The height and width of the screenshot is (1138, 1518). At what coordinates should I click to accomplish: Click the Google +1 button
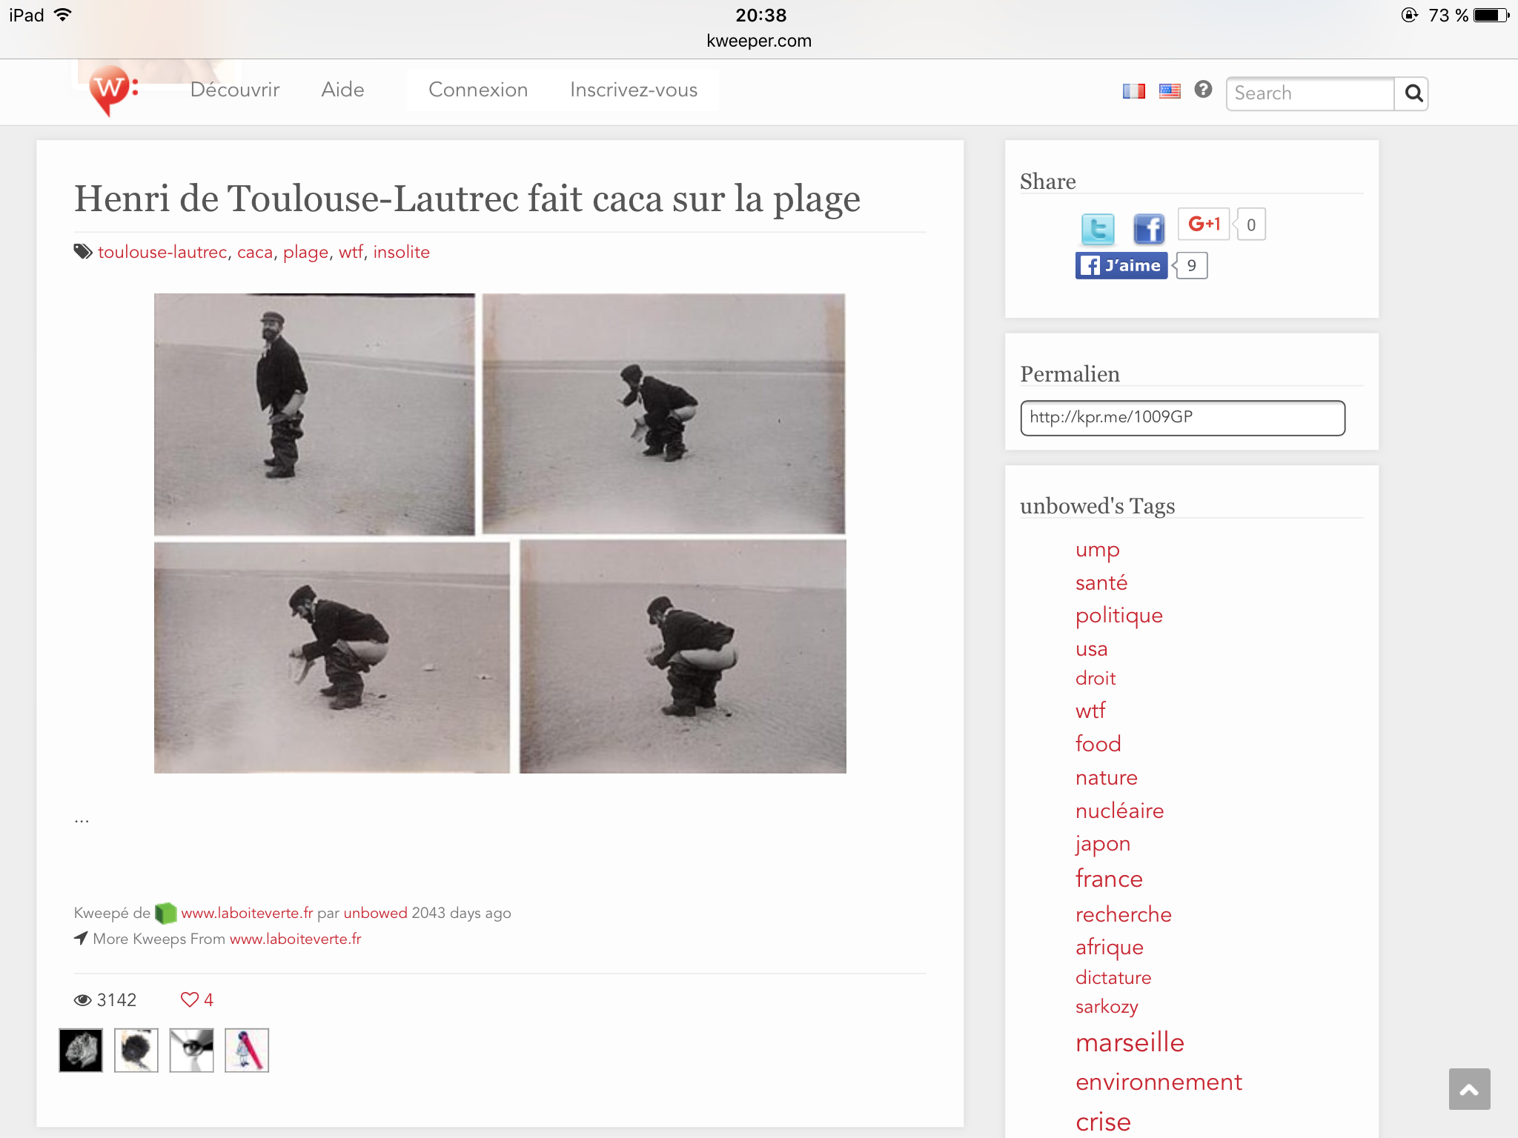[x=1204, y=224]
